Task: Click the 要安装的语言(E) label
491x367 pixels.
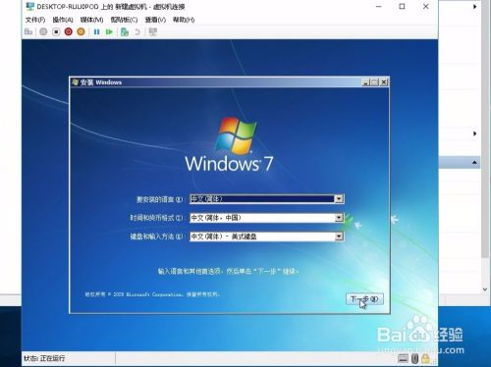Action: click(x=160, y=199)
